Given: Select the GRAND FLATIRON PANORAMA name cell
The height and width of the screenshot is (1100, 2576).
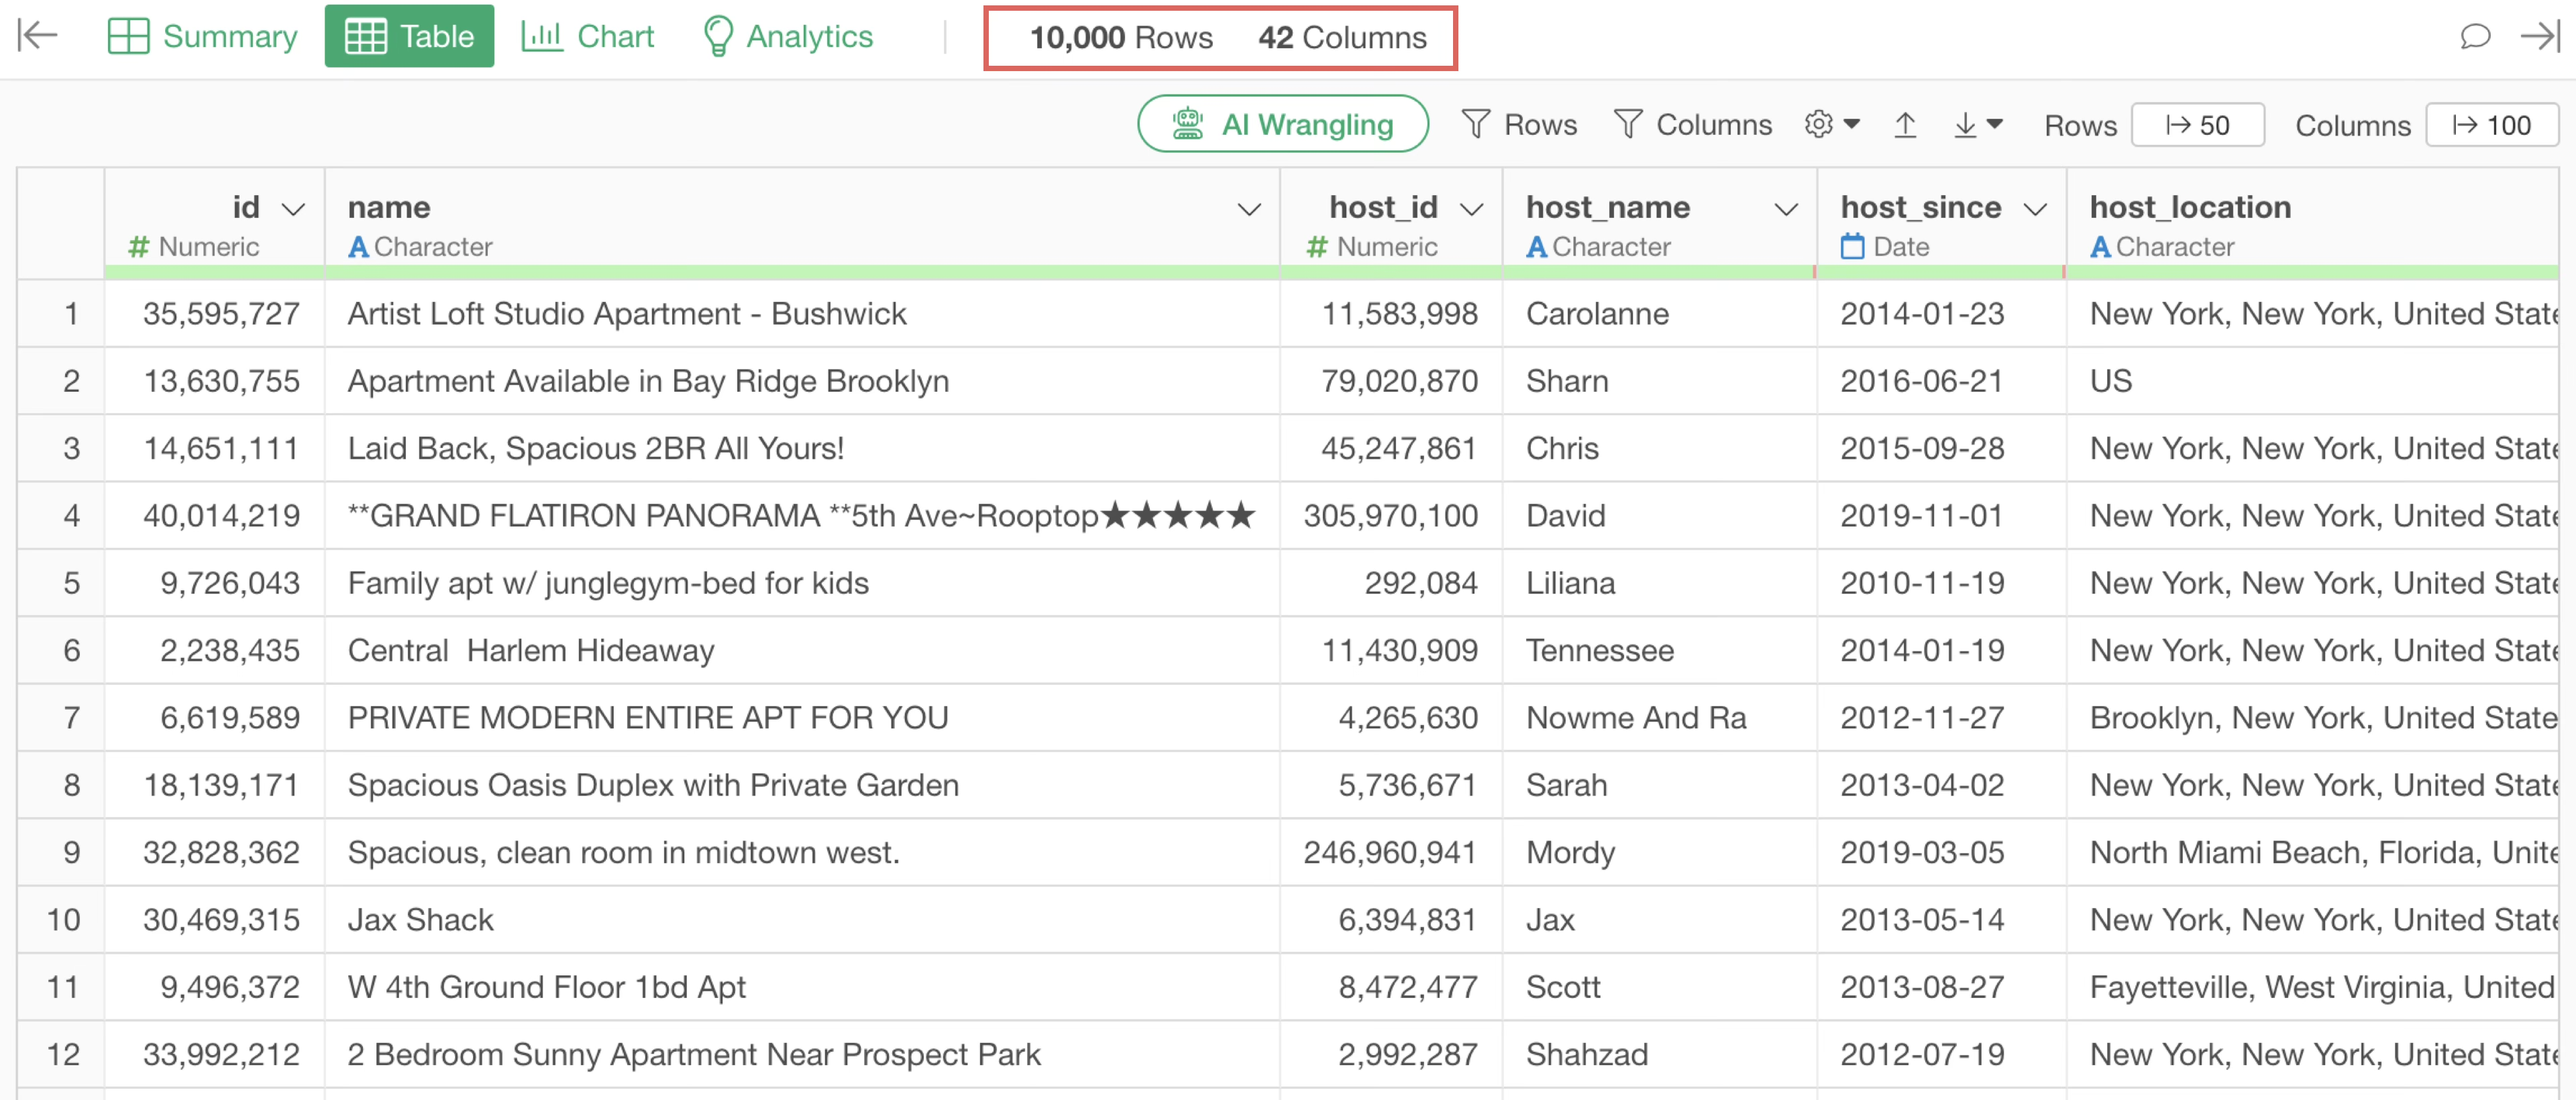Looking at the screenshot, I should (x=802, y=516).
